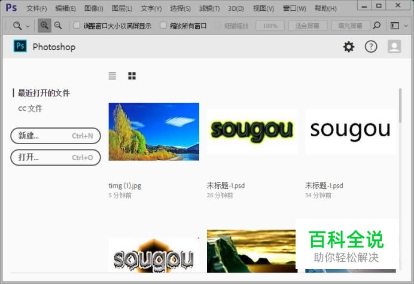
Task: Open the 视图(V) menu
Action: pyautogui.click(x=263, y=9)
